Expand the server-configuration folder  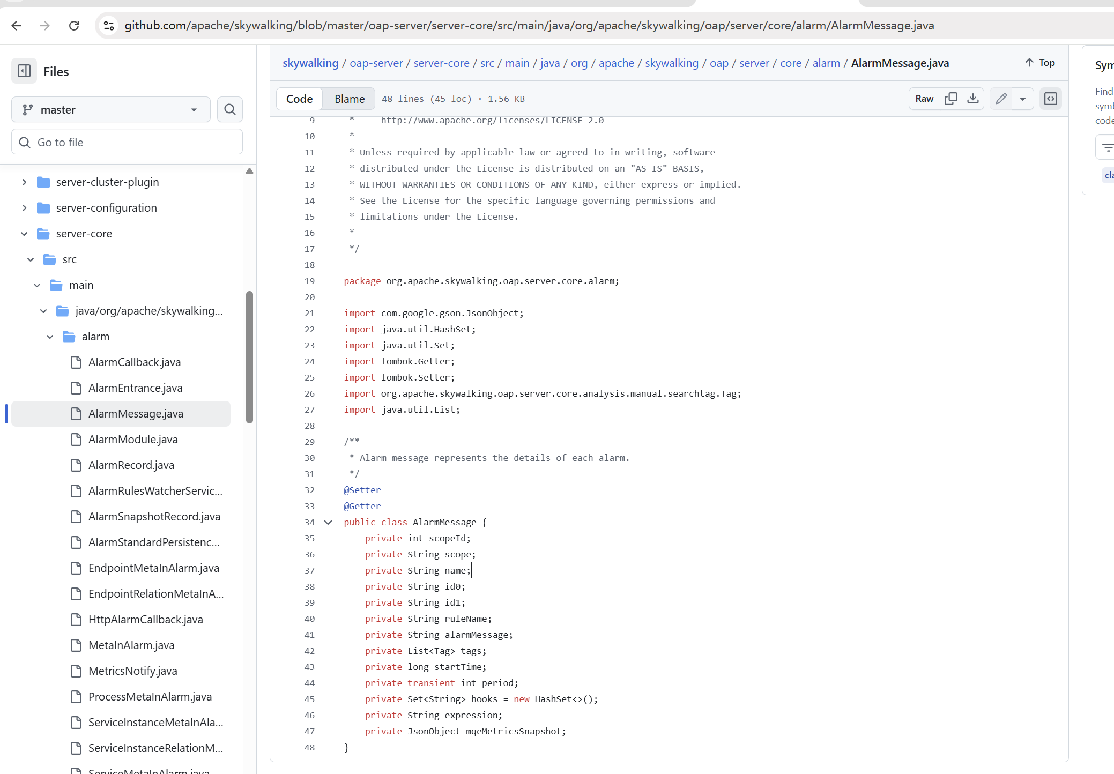click(x=24, y=208)
